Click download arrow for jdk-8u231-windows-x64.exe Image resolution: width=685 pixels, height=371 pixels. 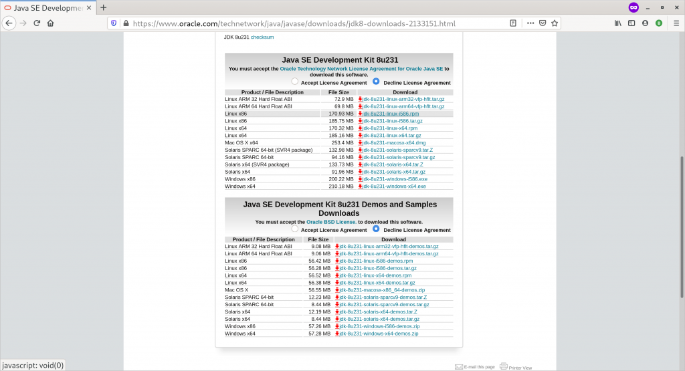pos(360,187)
